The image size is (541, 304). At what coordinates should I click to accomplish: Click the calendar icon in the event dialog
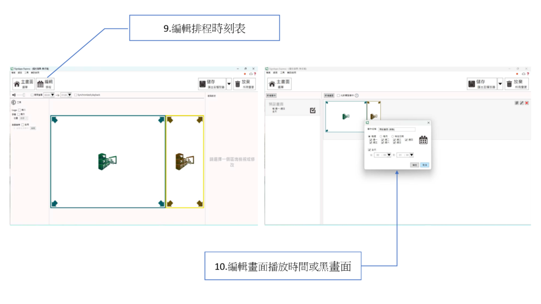pos(423,140)
